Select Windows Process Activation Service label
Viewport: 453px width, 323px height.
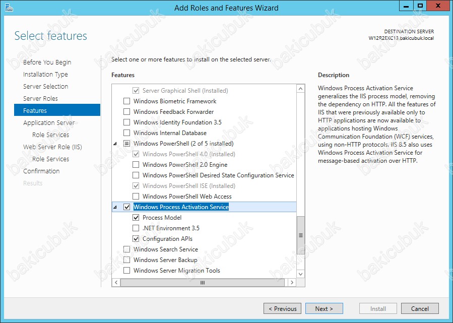pyautogui.click(x=181, y=207)
